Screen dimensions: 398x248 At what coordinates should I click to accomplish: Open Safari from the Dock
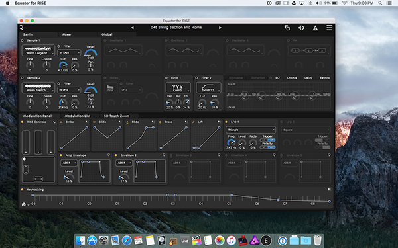coord(127,241)
